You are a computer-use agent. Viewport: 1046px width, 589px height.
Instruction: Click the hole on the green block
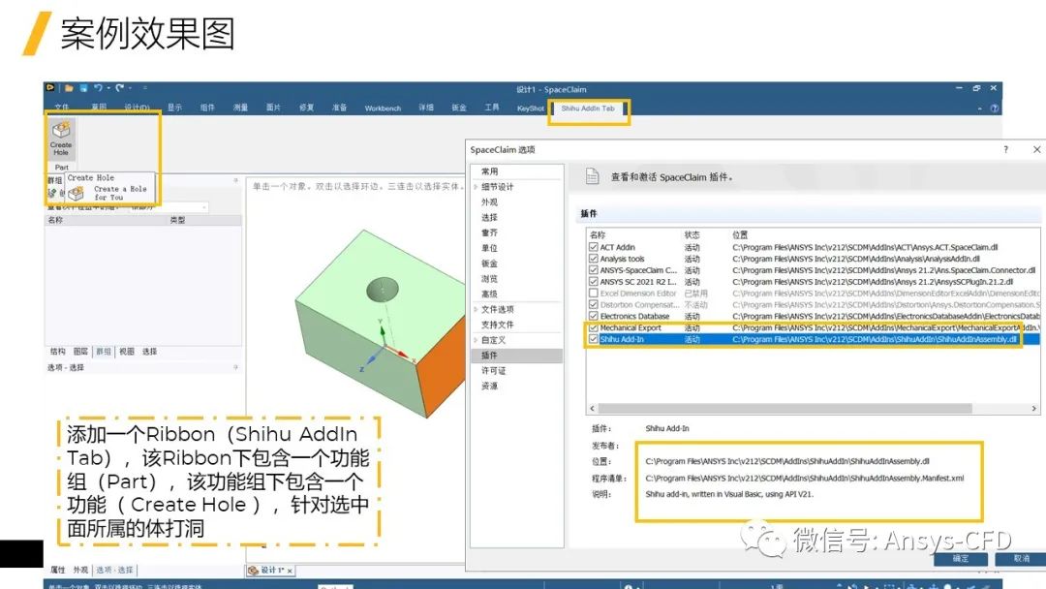click(383, 290)
